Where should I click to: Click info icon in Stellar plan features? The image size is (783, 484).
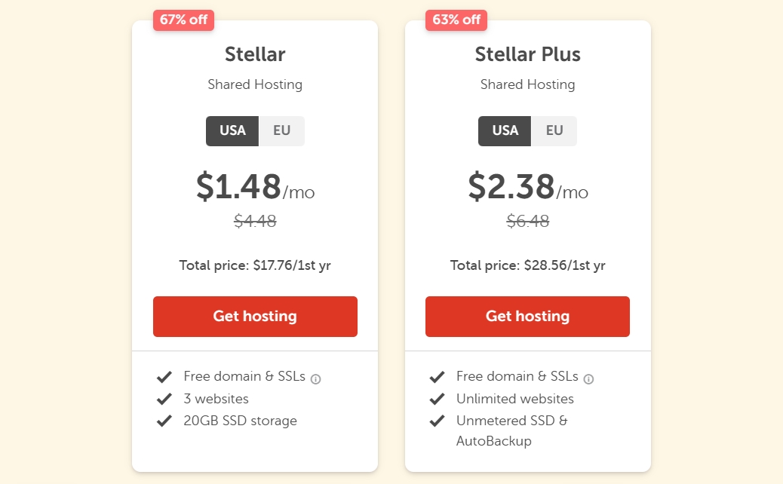click(x=316, y=378)
